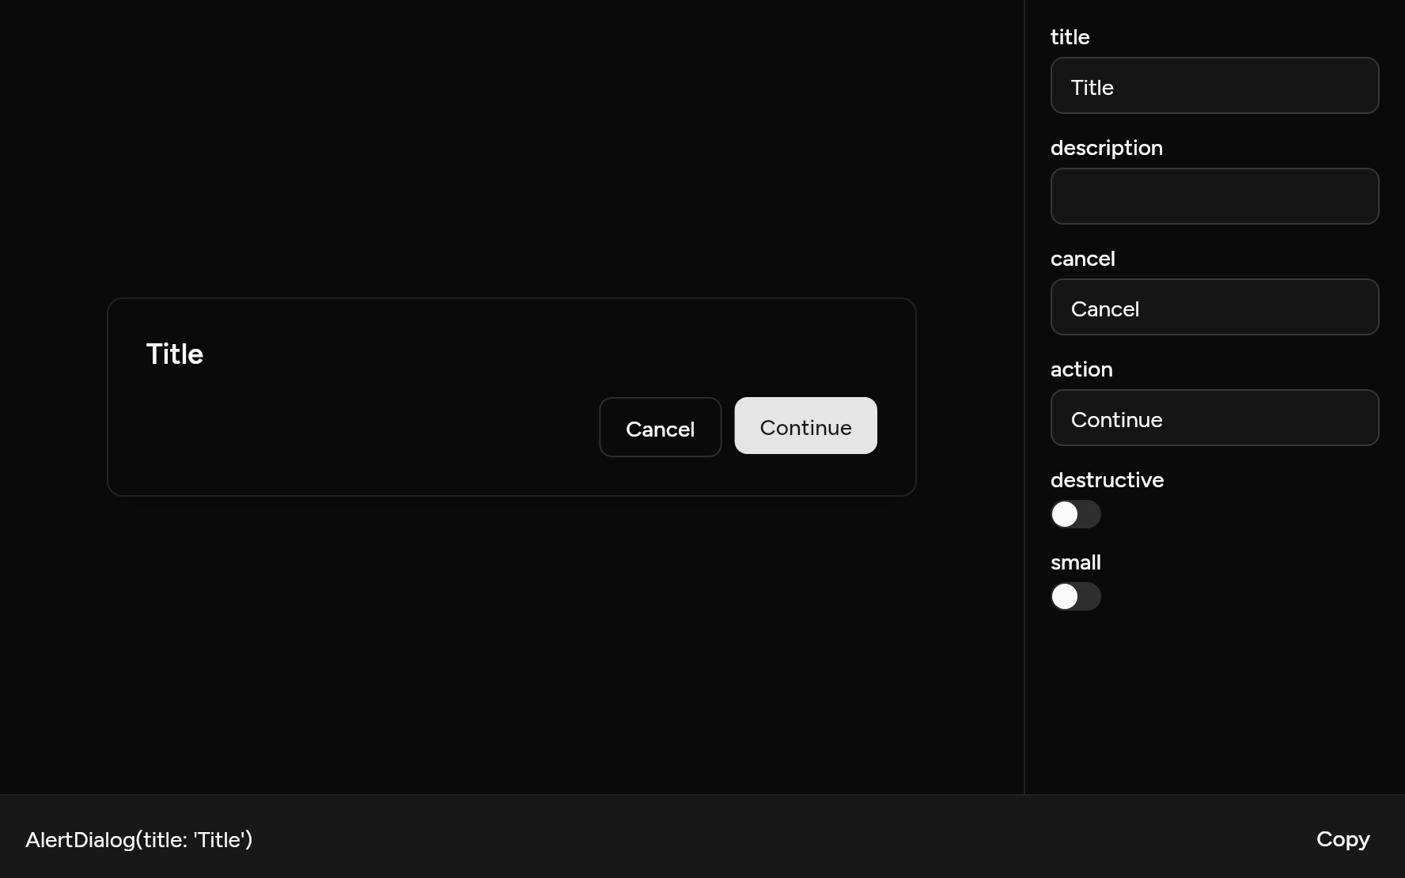Click the dialog heading 'Title'

point(175,354)
